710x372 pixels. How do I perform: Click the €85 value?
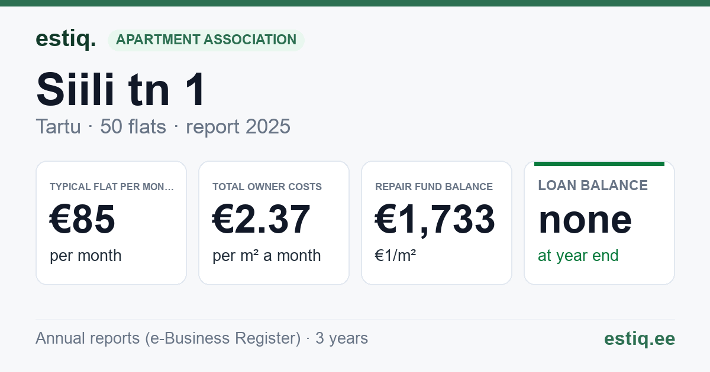pos(82,220)
